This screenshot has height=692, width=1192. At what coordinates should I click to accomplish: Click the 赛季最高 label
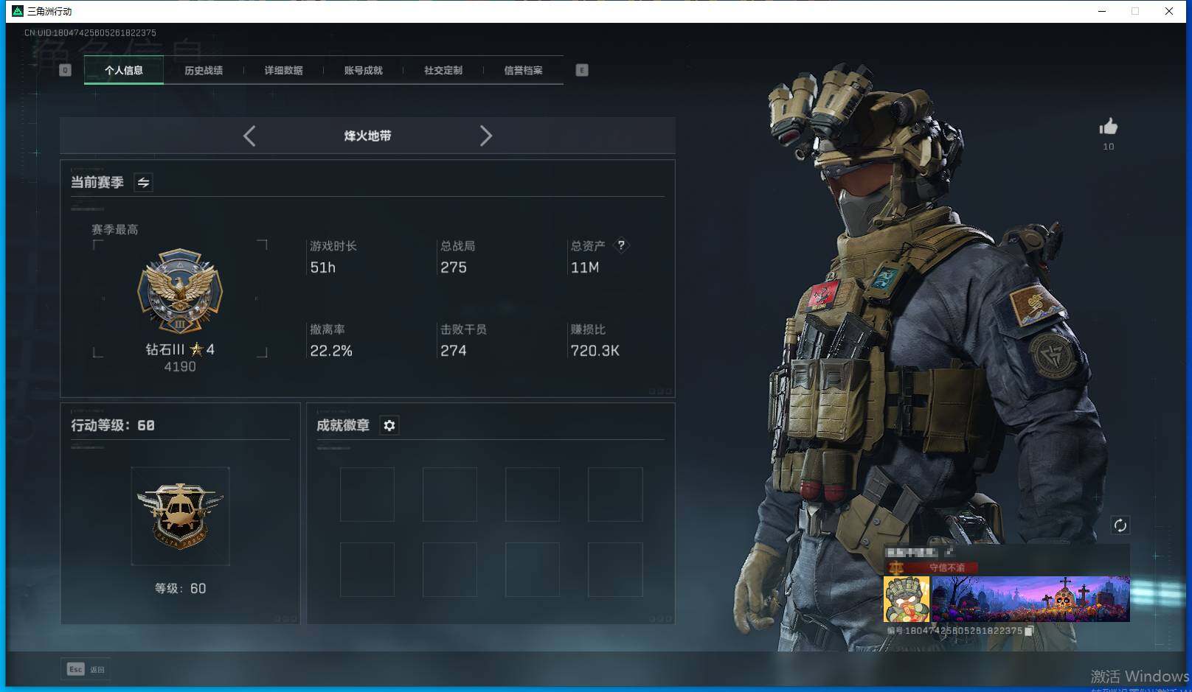(115, 229)
